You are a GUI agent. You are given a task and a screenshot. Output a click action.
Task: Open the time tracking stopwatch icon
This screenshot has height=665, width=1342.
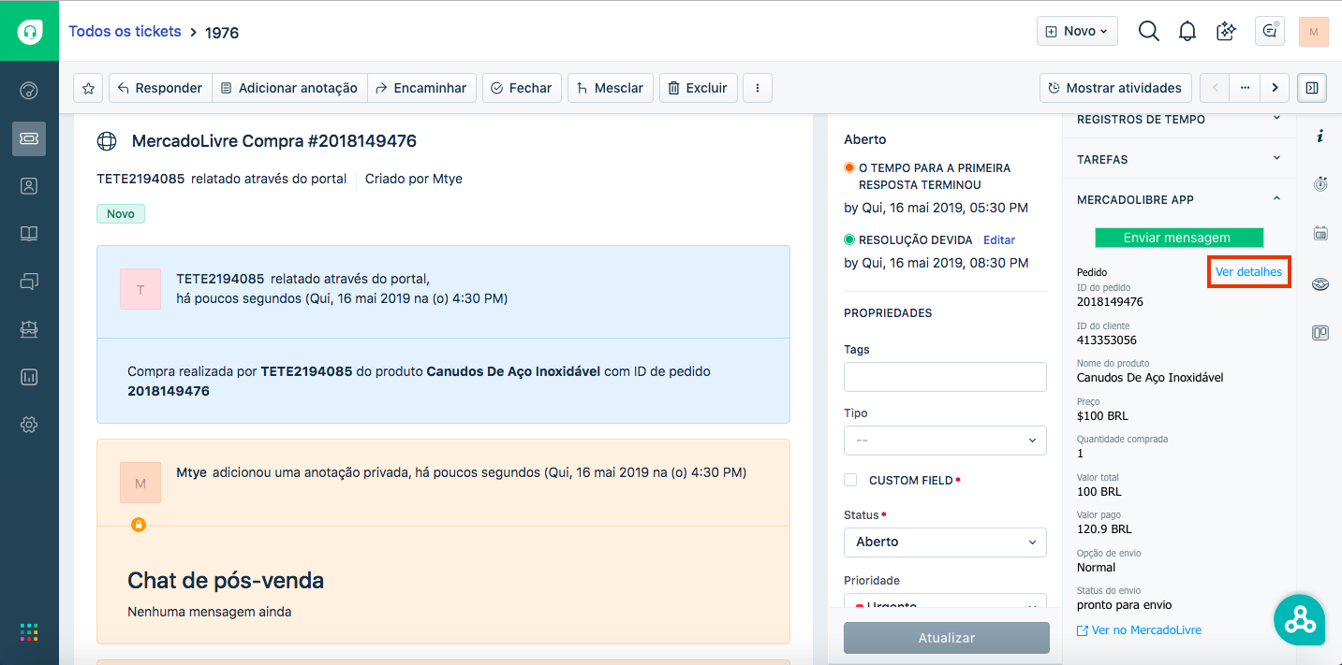coord(1320,184)
